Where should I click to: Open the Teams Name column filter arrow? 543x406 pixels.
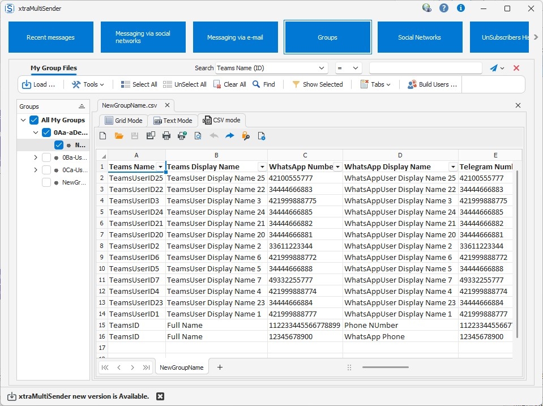(160, 167)
